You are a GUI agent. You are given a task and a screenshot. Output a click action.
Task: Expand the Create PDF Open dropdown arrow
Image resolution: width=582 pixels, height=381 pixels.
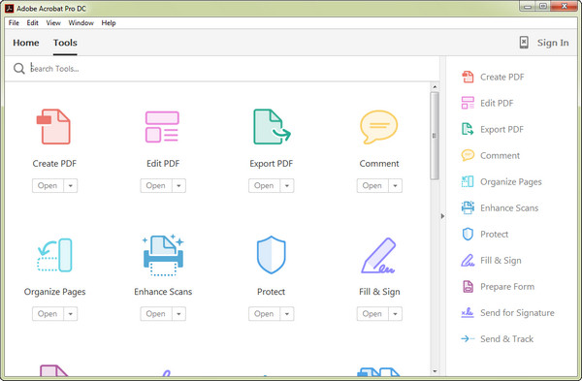71,185
